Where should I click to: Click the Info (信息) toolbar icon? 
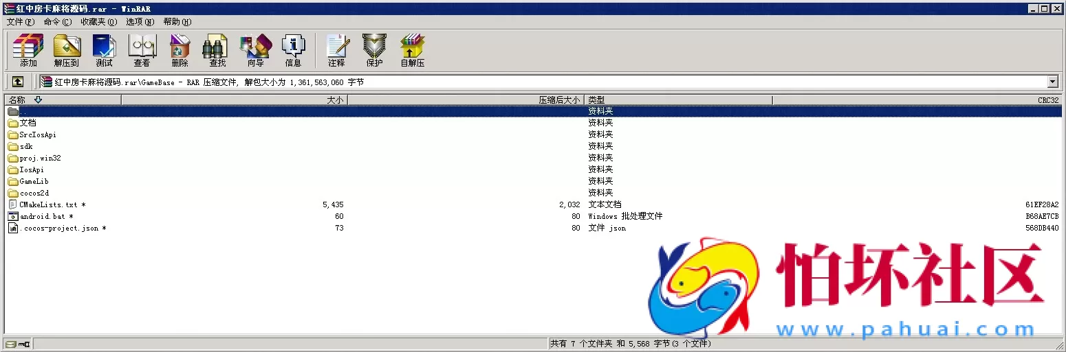(x=293, y=51)
